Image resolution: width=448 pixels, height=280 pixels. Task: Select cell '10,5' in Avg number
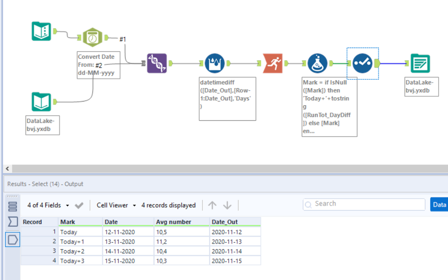click(182, 232)
